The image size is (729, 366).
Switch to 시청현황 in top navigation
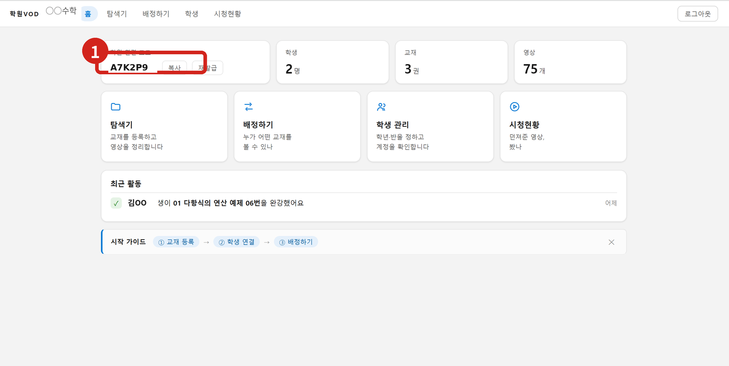click(x=228, y=14)
